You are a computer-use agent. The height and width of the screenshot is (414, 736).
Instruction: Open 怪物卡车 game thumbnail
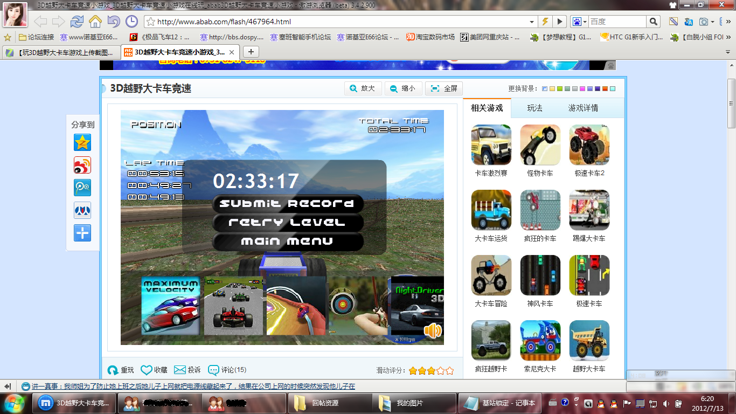(540, 145)
